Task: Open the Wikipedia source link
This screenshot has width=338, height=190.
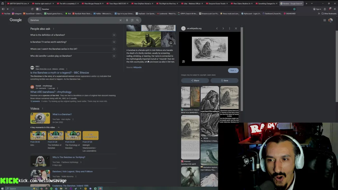Action: pyautogui.click(x=137, y=67)
